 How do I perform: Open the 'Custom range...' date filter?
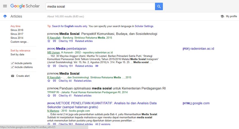(x=19, y=42)
